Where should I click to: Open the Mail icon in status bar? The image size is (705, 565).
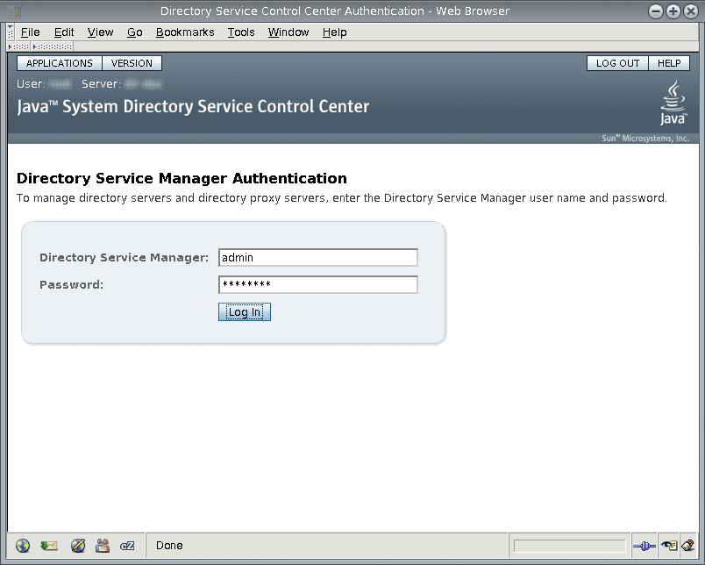49,545
